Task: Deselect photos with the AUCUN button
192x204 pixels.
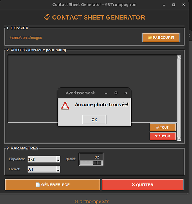Action: click(x=163, y=136)
